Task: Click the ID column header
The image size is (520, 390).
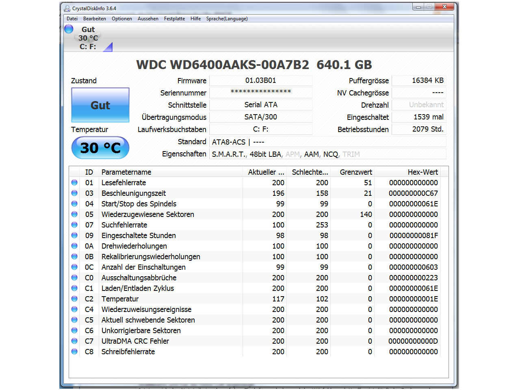Action: (89, 172)
